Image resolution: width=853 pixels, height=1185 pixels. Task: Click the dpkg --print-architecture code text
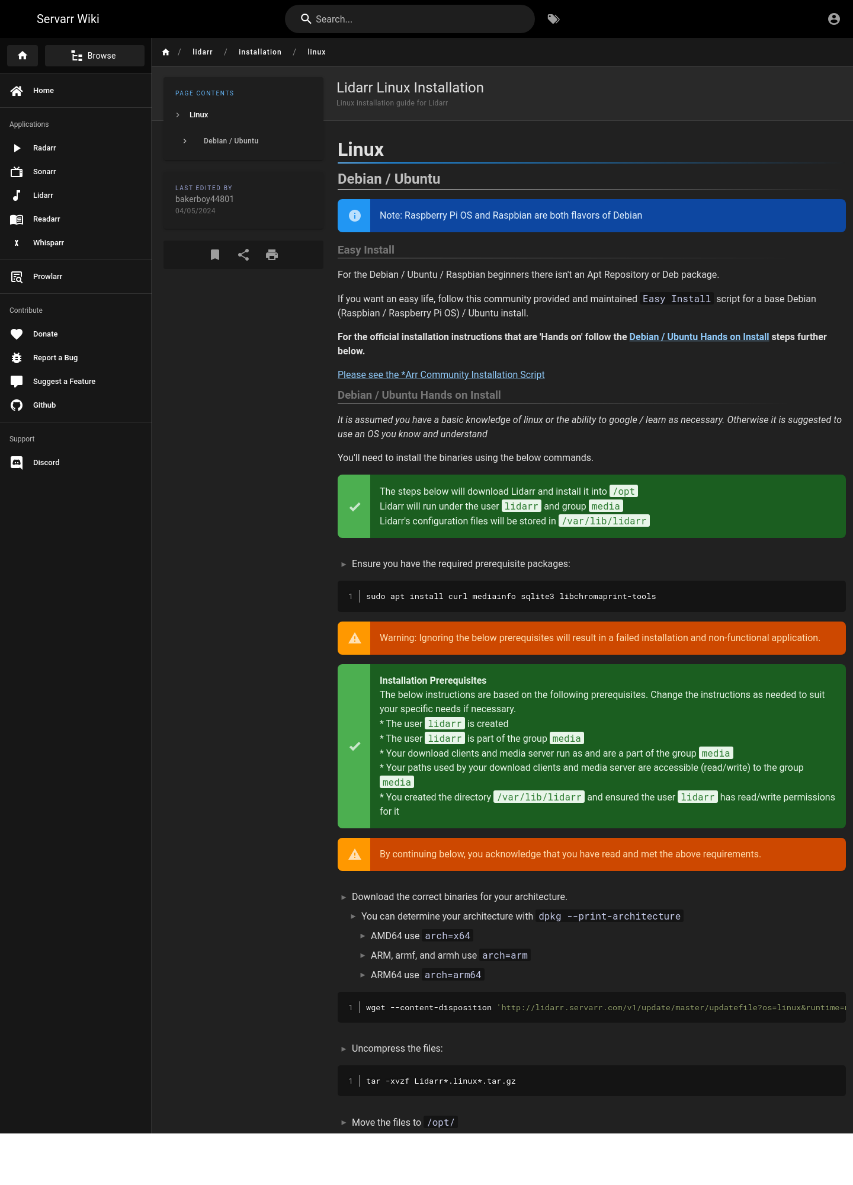610,916
